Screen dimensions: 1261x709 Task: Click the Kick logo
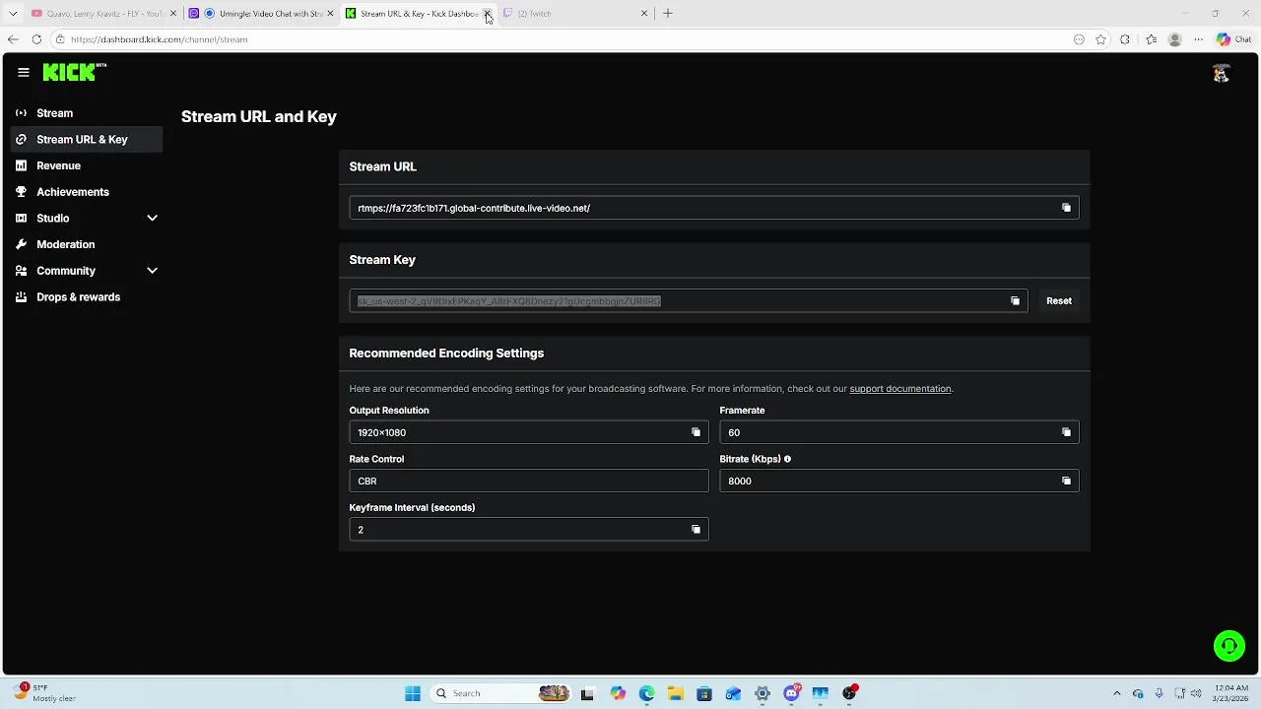pos(74,72)
